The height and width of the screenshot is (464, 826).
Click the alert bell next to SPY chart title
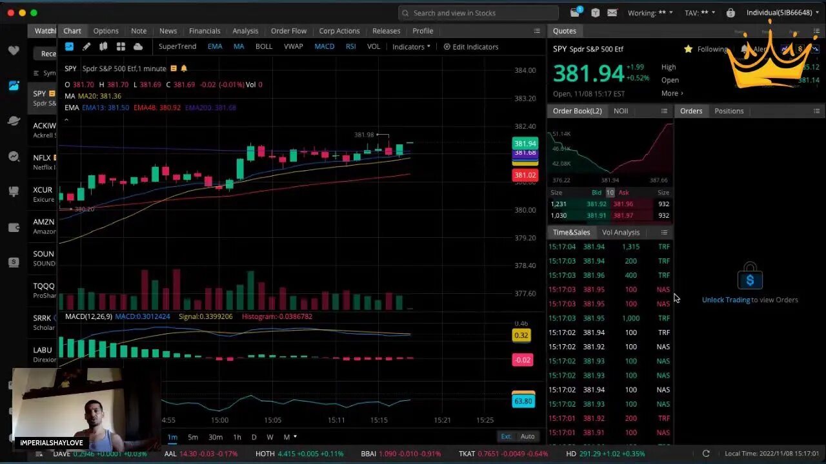[184, 68]
